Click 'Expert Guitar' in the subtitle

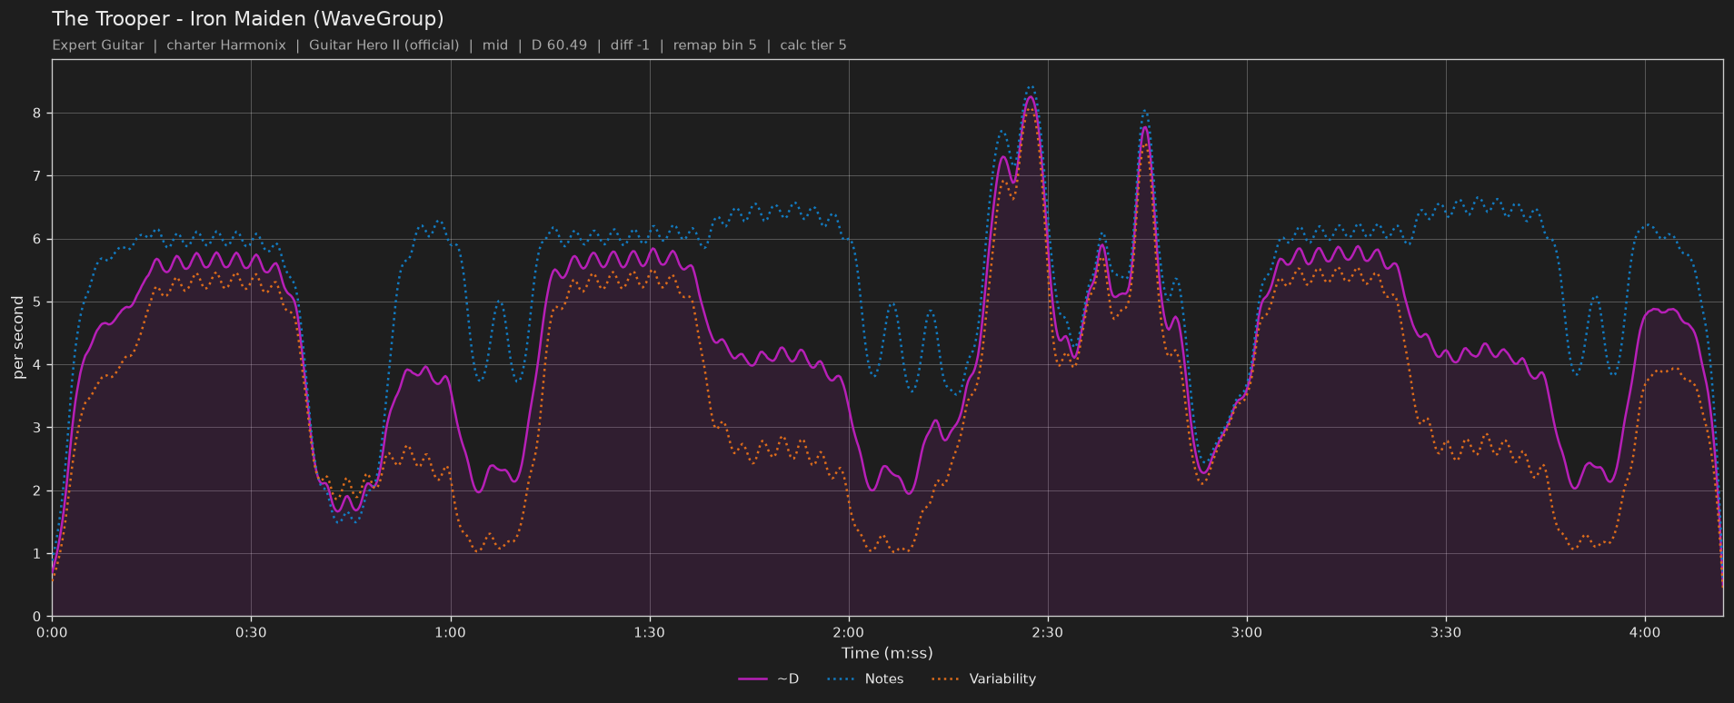[98, 45]
